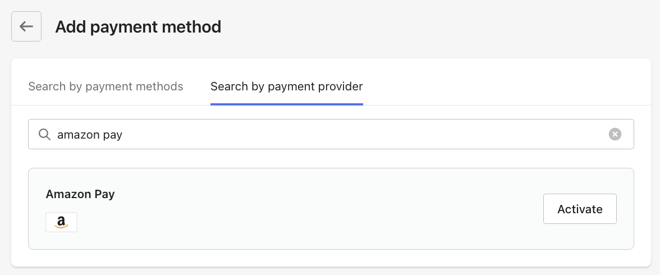Image resolution: width=660 pixels, height=275 pixels.
Task: Clear the search field with the x icon
Action: click(x=615, y=134)
